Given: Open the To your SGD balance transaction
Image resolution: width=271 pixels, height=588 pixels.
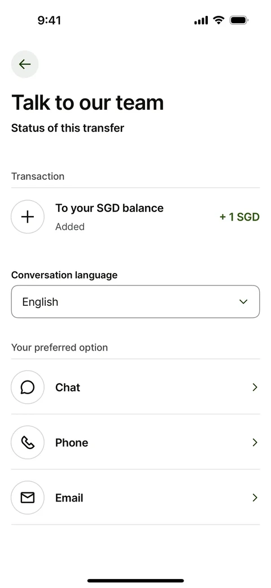Looking at the screenshot, I should [135, 217].
